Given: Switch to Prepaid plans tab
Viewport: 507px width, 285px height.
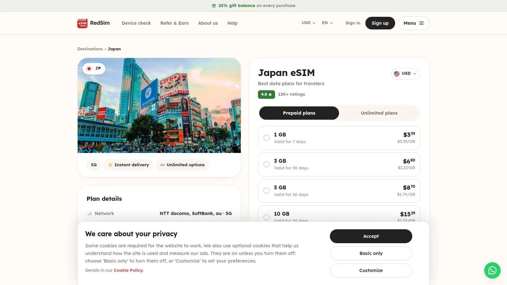Looking at the screenshot, I should pos(299,113).
